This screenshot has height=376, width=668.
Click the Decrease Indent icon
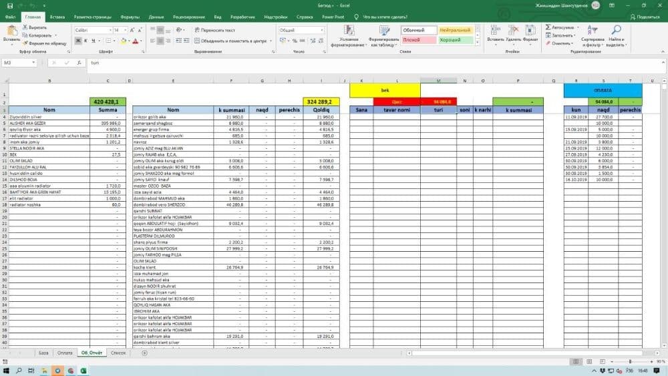tap(179, 41)
